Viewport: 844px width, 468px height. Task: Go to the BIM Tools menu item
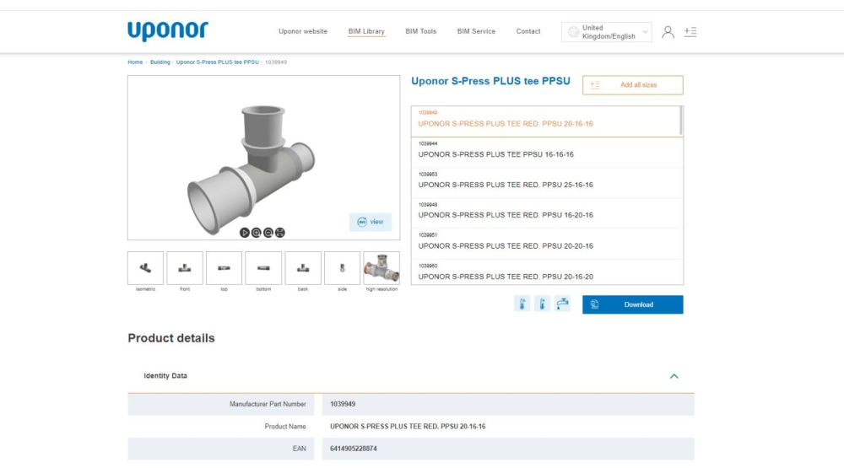pyautogui.click(x=421, y=31)
